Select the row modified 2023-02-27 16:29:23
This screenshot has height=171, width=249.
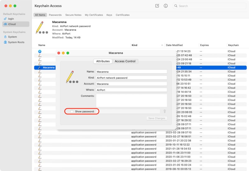coord(140,161)
